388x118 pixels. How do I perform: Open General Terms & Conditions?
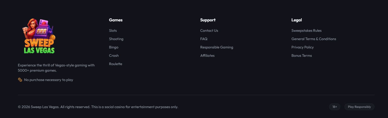[314, 39]
